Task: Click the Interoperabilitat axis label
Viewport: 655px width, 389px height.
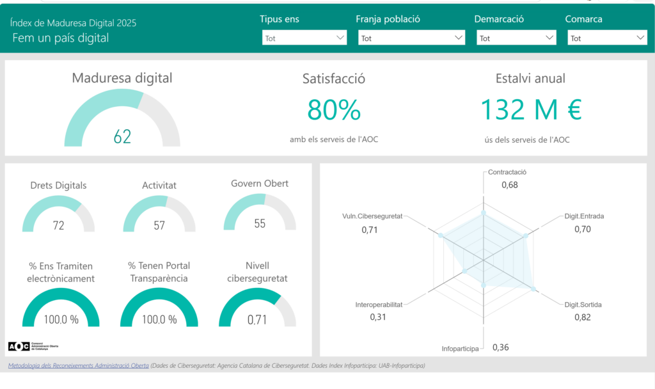Action: tap(379, 305)
